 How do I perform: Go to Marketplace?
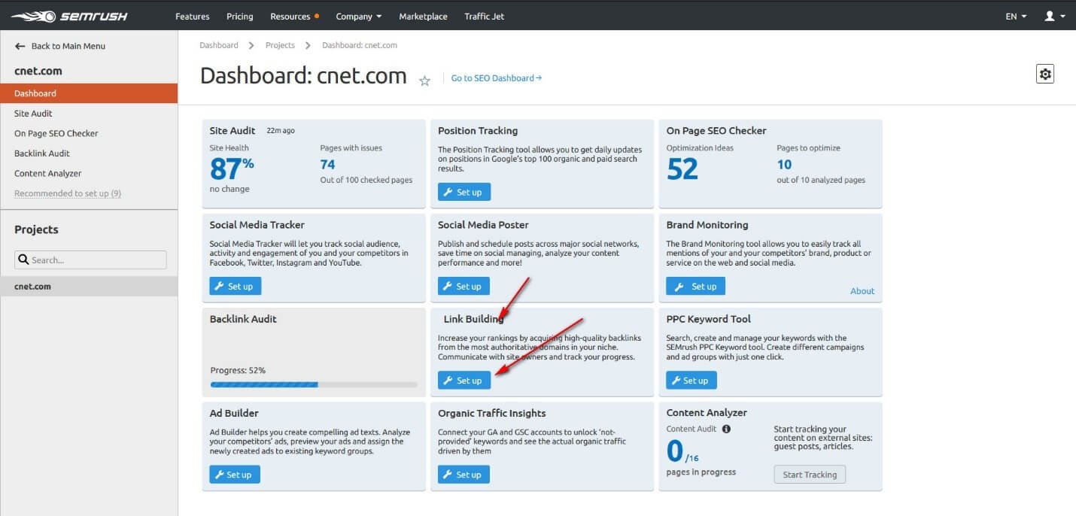pos(423,16)
